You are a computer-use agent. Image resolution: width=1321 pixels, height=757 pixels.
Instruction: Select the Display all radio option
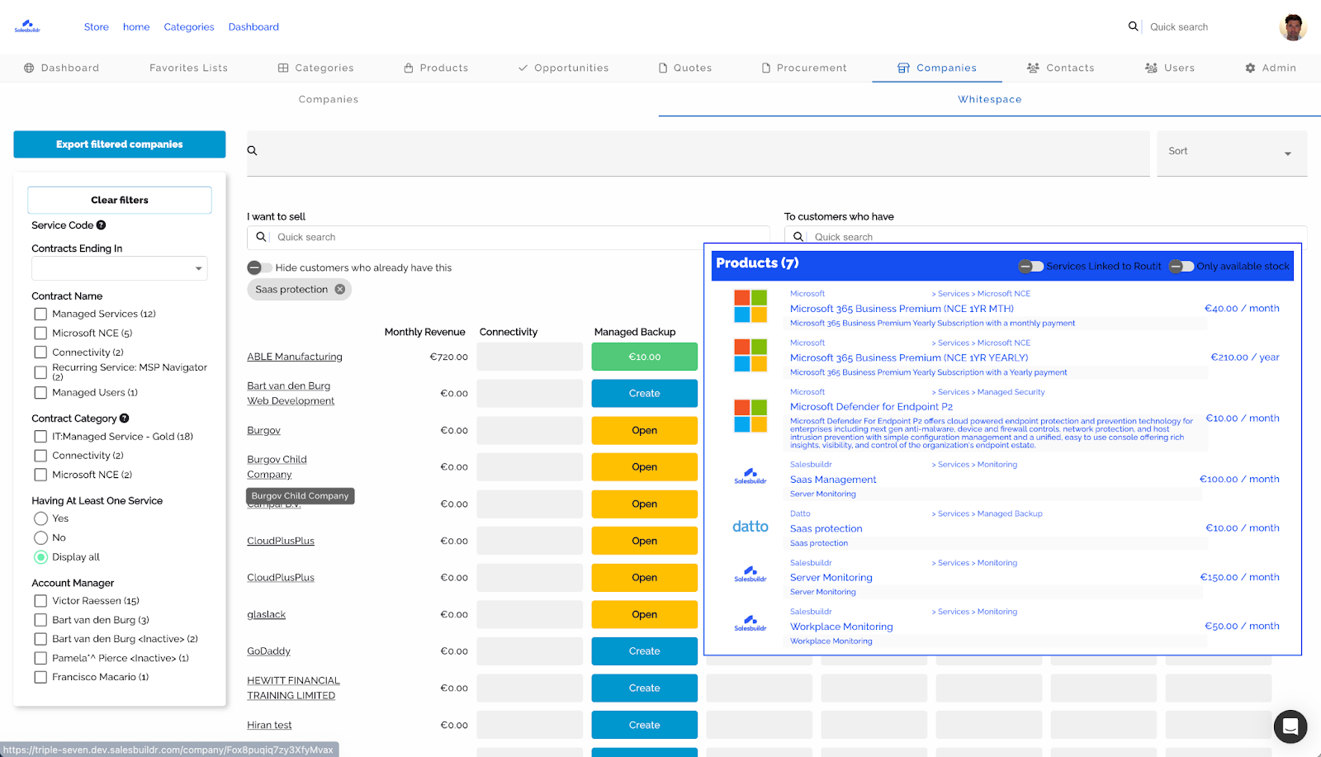click(x=40, y=557)
